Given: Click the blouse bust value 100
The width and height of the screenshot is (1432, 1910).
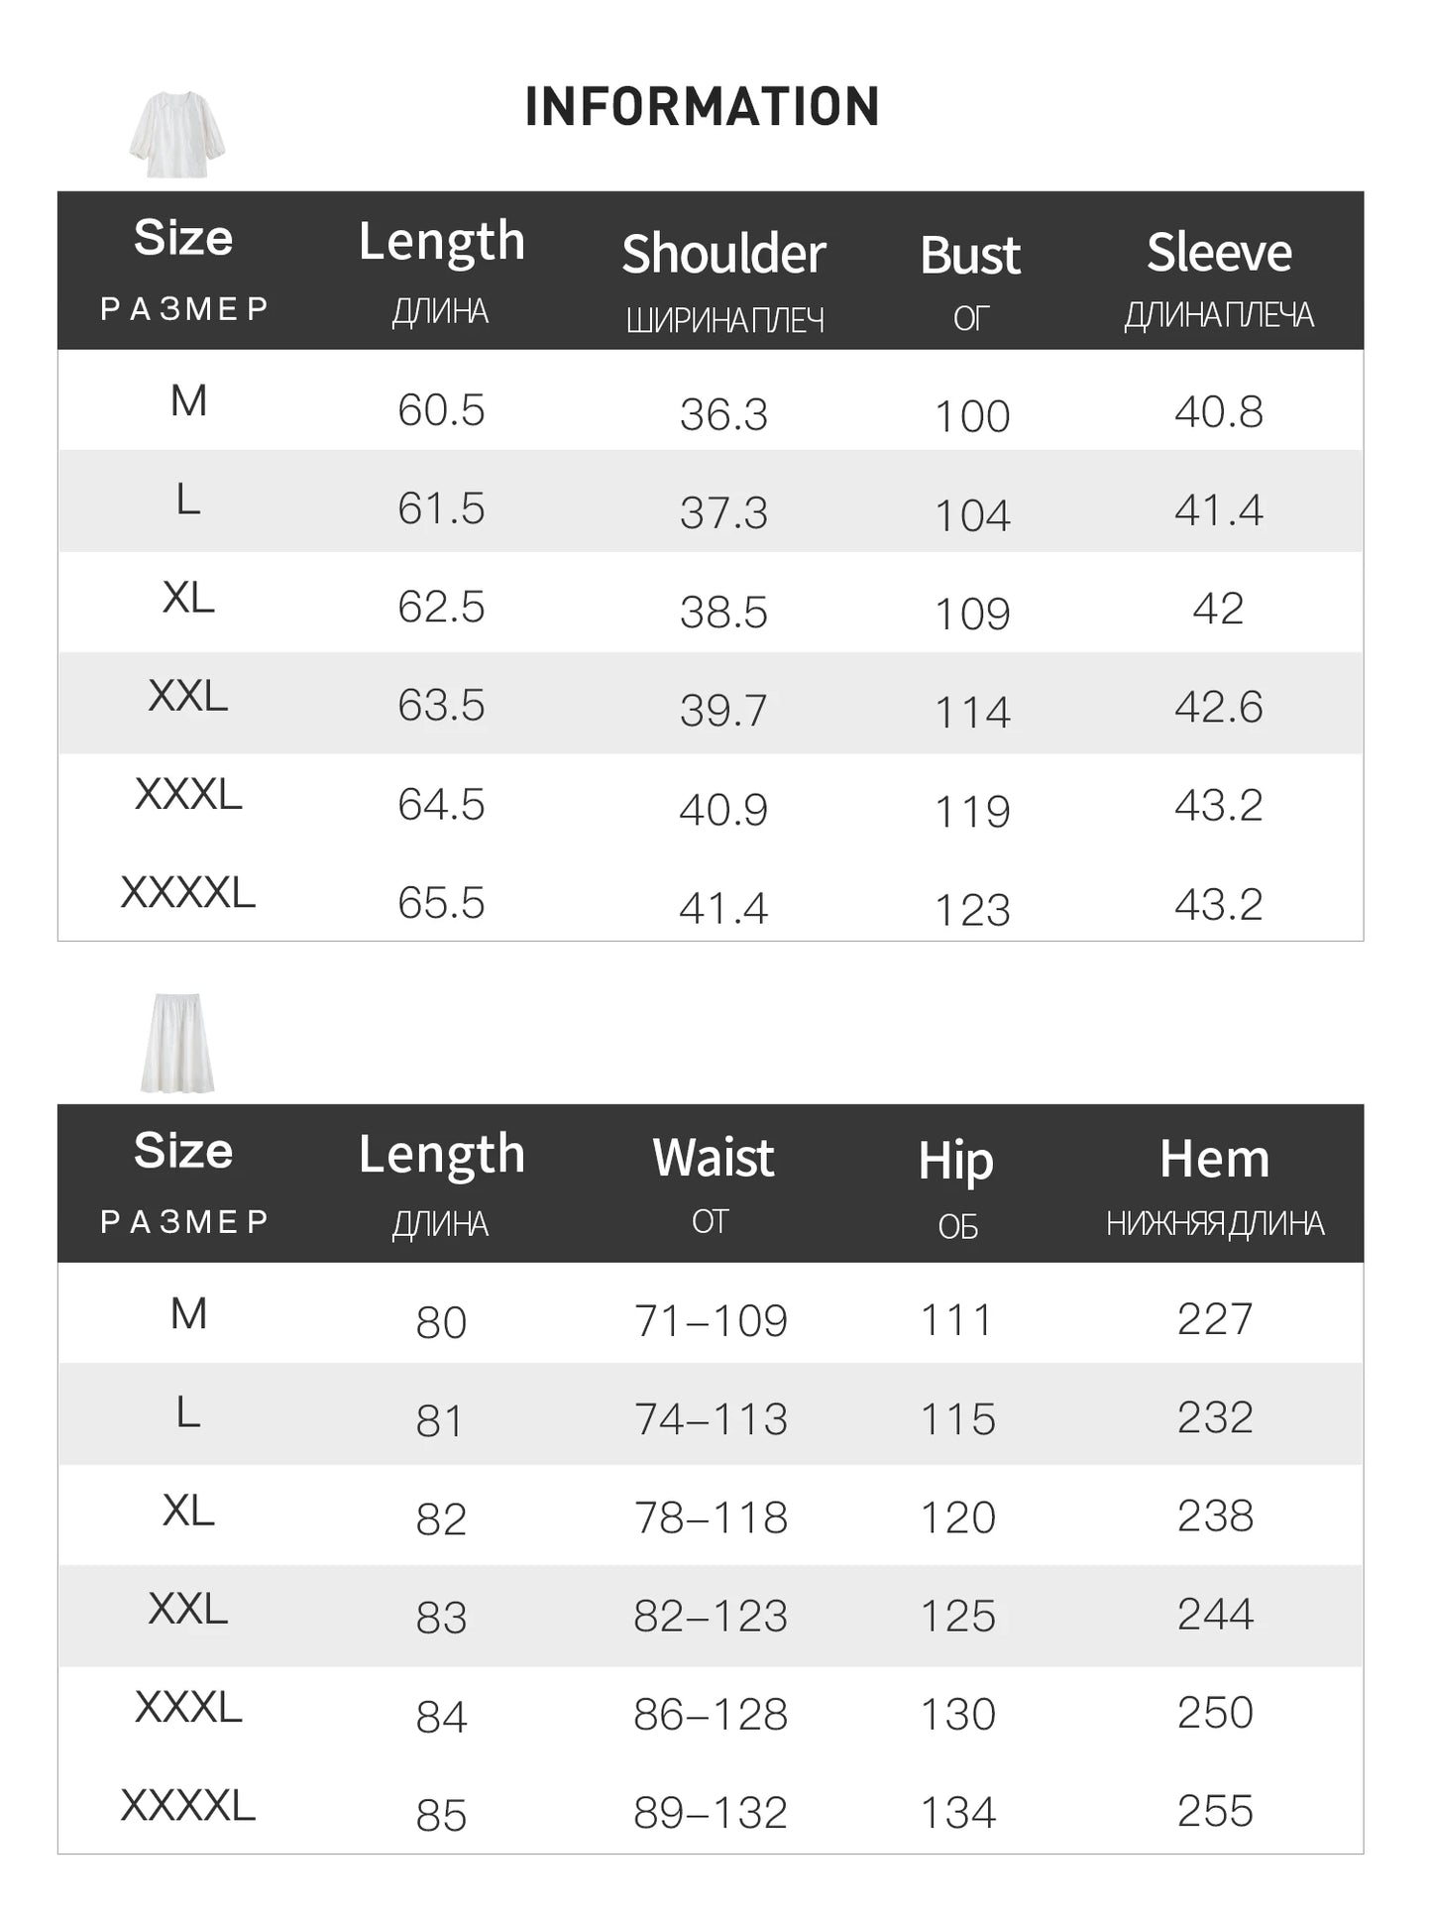Looking at the screenshot, I should [x=972, y=416].
